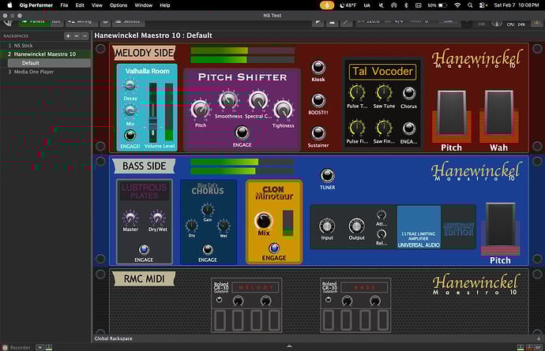This screenshot has height=351, width=545.
Task: Select the NS Stick rackspace
Action: [x=22, y=46]
